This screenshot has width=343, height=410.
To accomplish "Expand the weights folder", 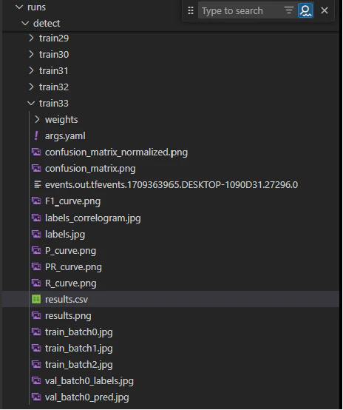I will click(37, 119).
